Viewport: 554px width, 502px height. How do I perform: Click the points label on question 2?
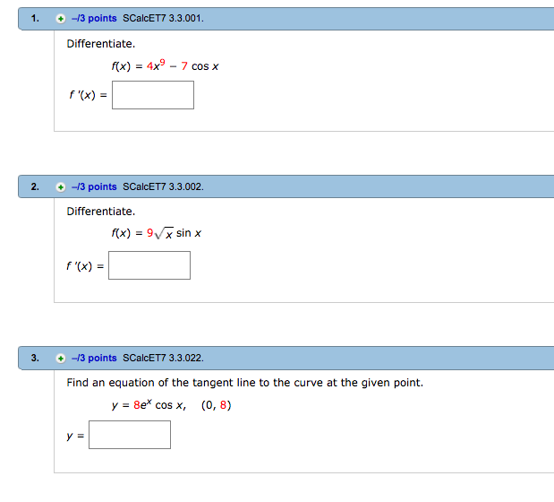coord(92,187)
